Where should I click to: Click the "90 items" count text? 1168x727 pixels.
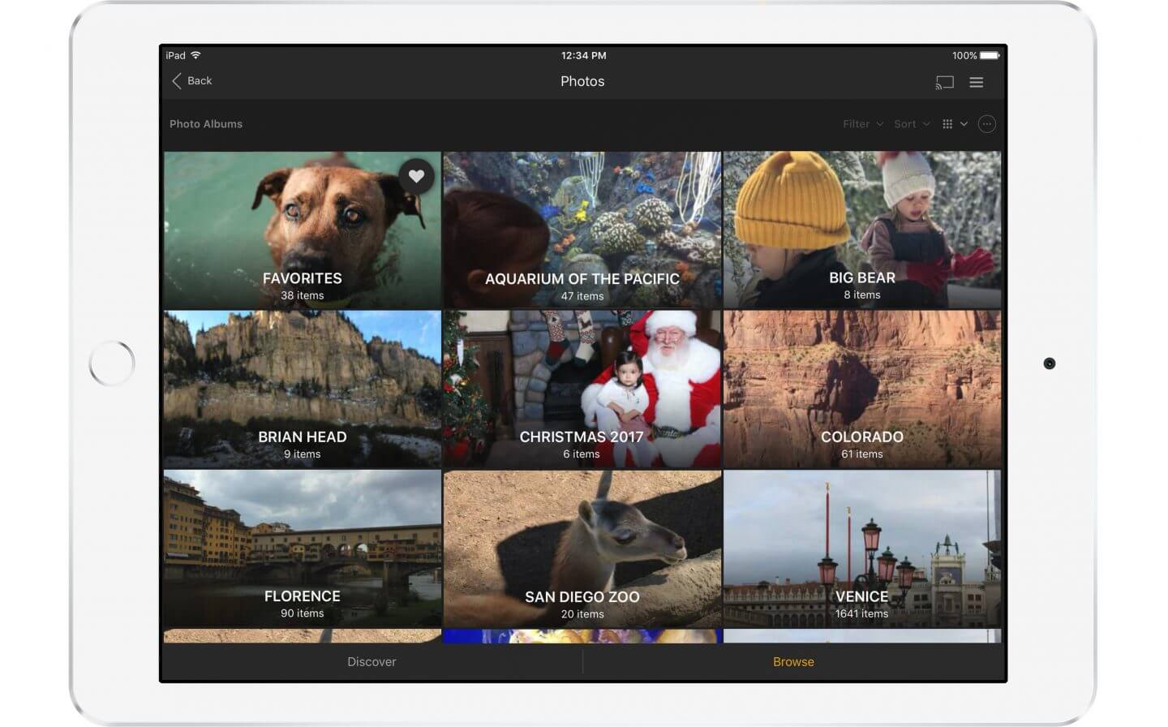[303, 613]
